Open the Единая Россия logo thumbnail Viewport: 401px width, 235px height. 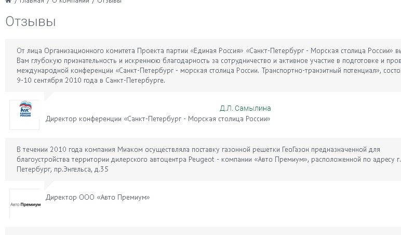pyautogui.click(x=24, y=115)
